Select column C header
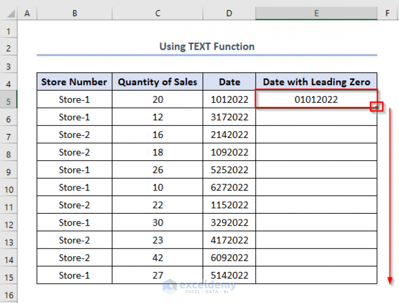This screenshot has height=303, width=399. 158,13
